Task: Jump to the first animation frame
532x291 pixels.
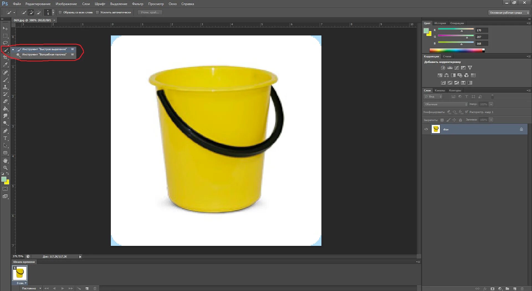Action: point(46,289)
